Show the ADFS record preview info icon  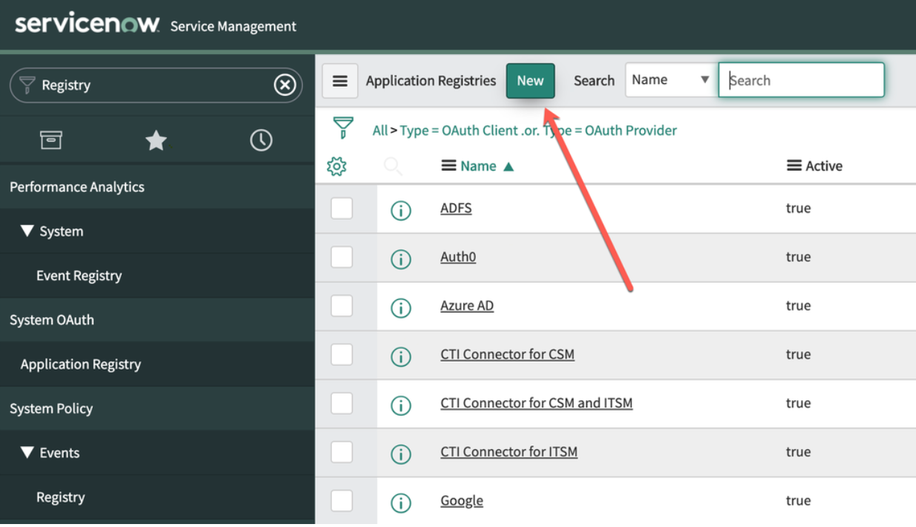[401, 210]
